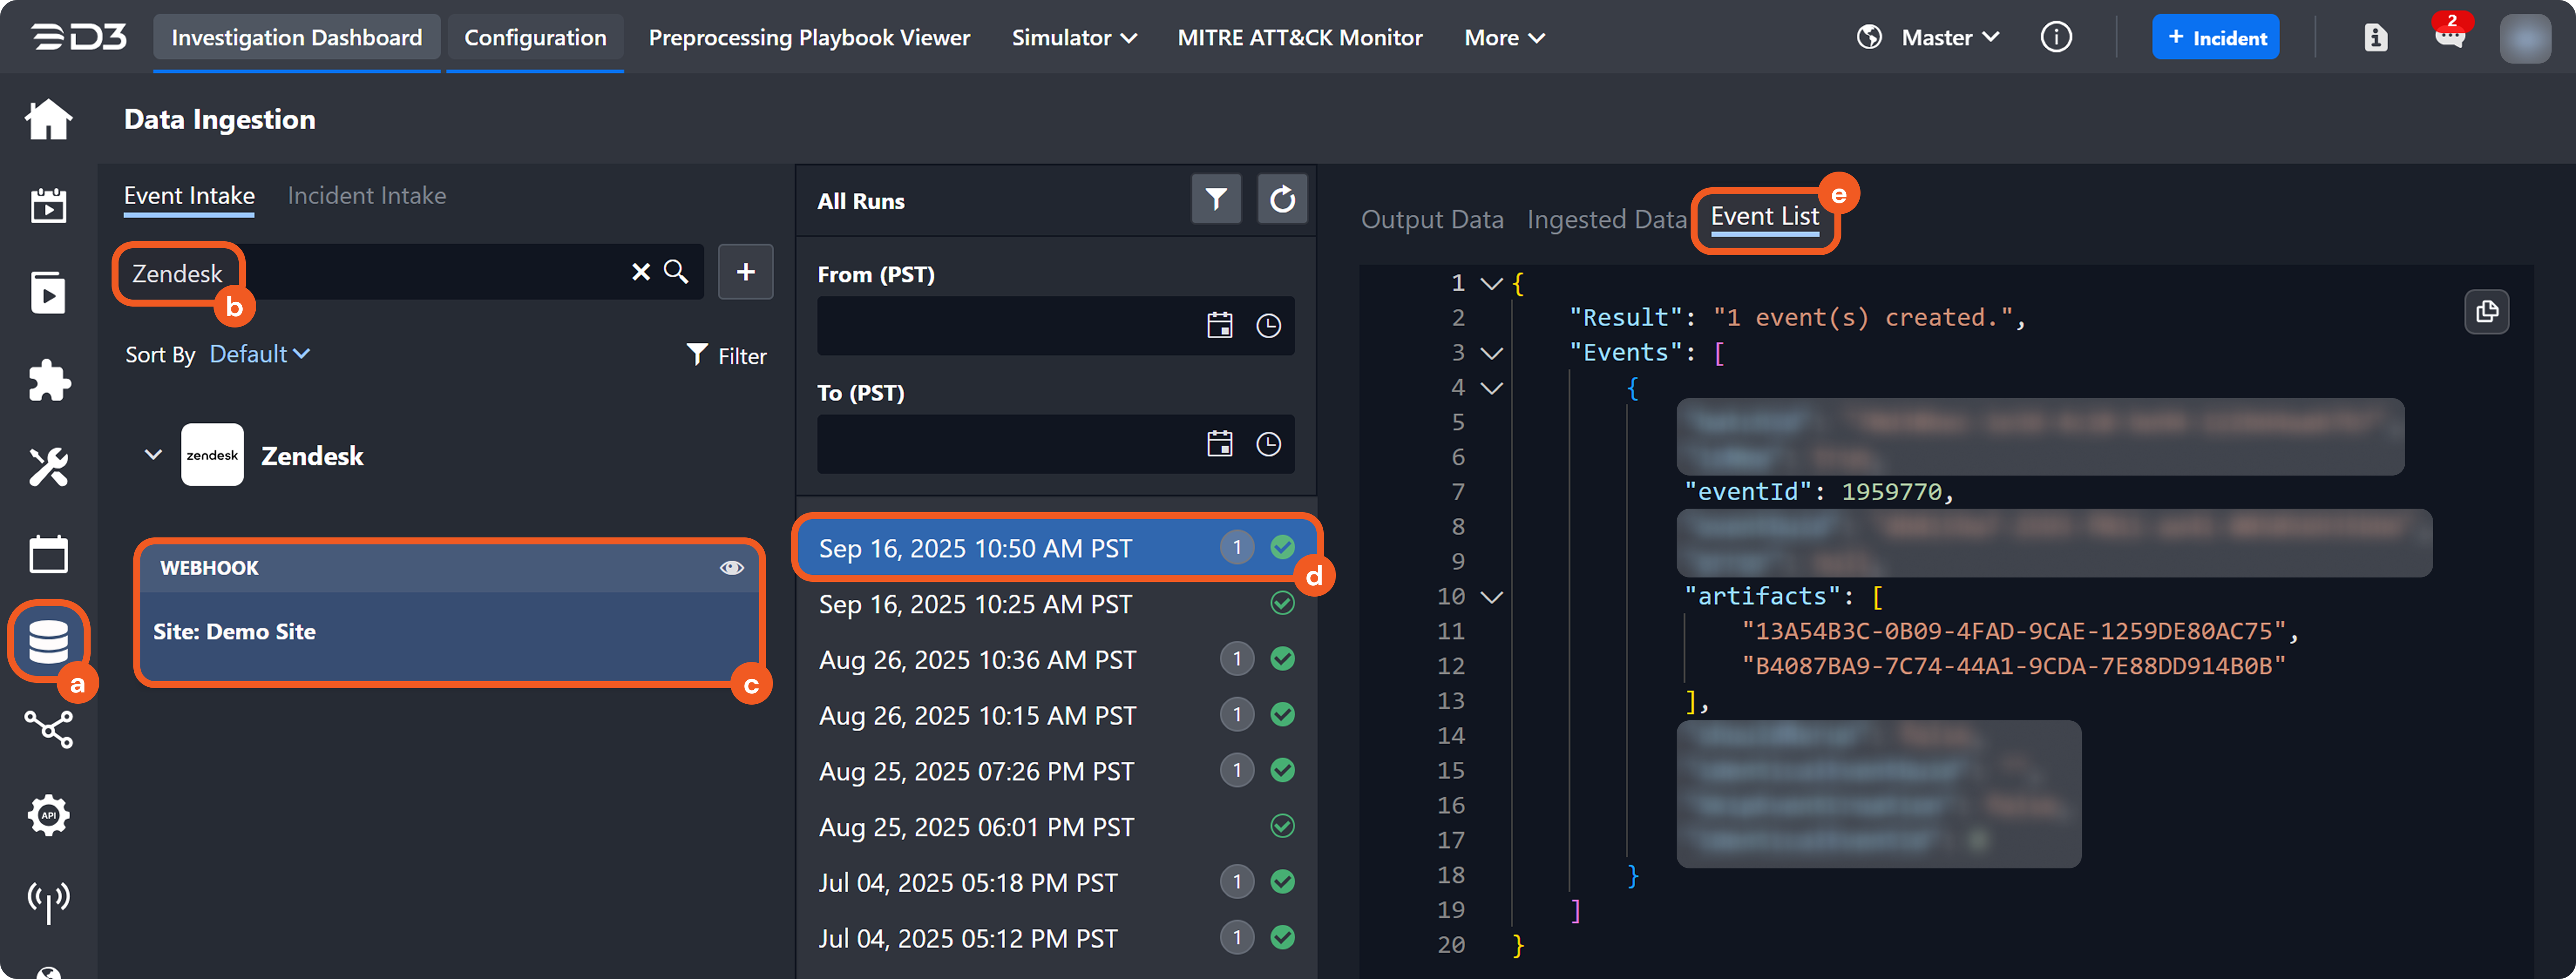Click the To time clock icon
The height and width of the screenshot is (979, 2576).
1268,445
